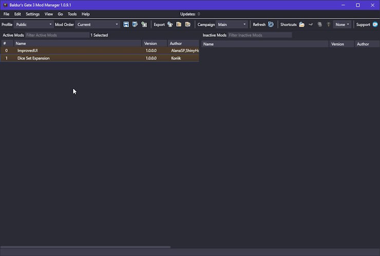The height and width of the screenshot is (256, 380).
Task: Select the Dice Set Expansion mod
Action: pos(77,58)
